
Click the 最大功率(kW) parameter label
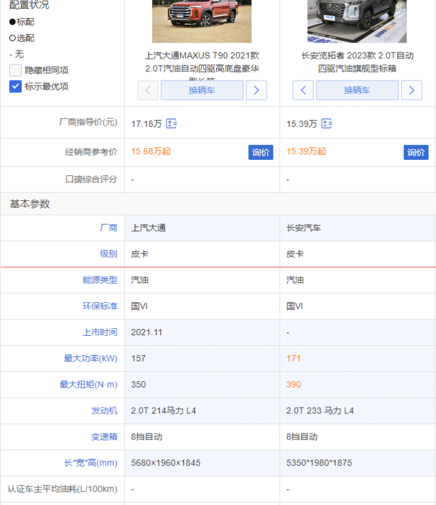[90, 358]
